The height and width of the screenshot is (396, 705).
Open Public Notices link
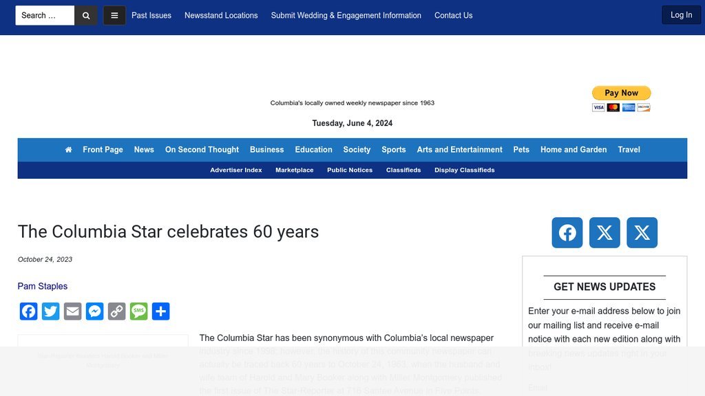(350, 170)
